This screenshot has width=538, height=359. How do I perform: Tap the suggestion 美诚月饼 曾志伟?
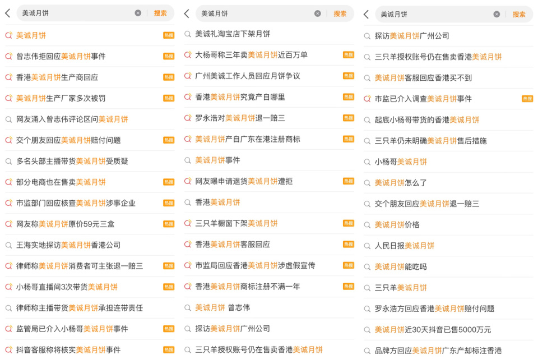[x=222, y=307]
